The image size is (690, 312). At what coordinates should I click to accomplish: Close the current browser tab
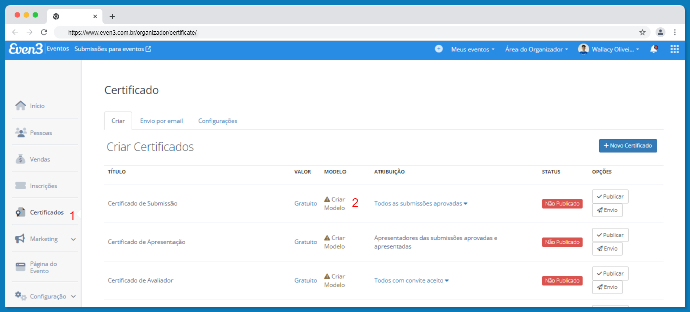[95, 16]
